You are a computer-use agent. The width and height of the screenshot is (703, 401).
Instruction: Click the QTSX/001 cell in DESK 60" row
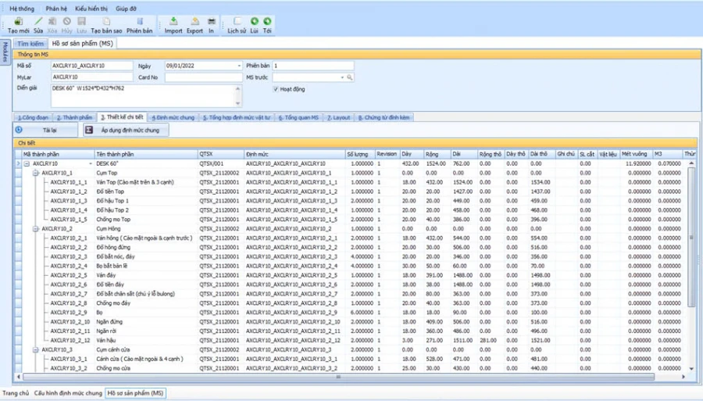pyautogui.click(x=221, y=163)
